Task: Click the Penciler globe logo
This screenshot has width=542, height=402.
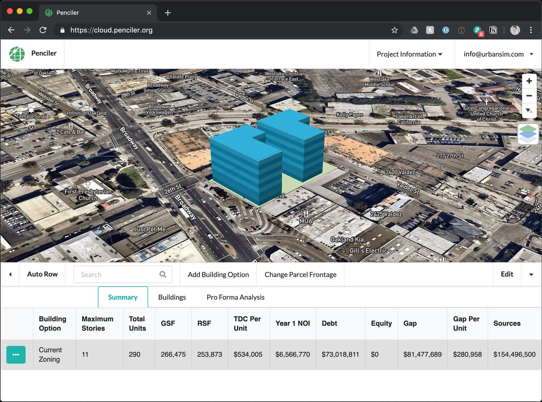Action: [x=17, y=54]
